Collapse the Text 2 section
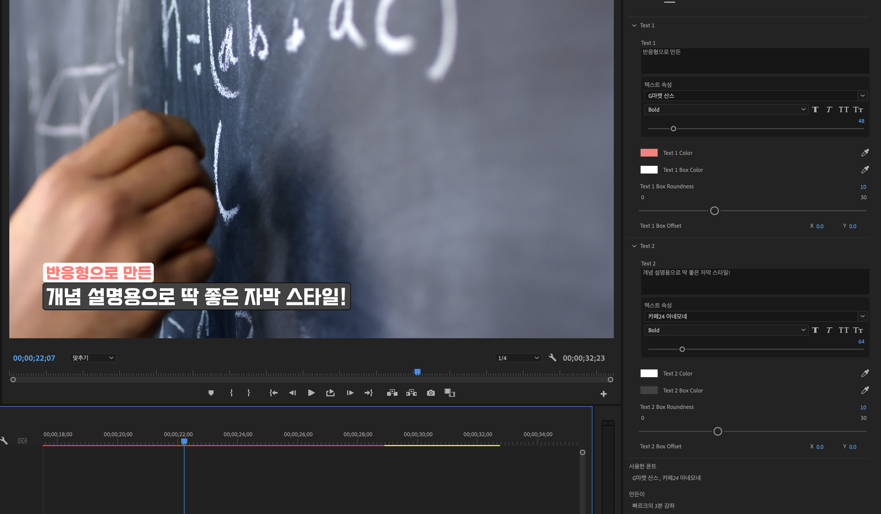The width and height of the screenshot is (881, 514). [634, 246]
